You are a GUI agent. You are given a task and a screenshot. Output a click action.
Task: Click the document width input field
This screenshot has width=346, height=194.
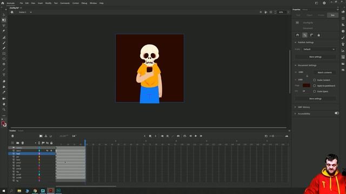(301, 72)
